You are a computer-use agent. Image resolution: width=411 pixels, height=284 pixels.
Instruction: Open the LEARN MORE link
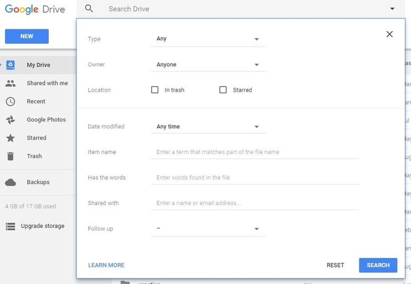106,265
